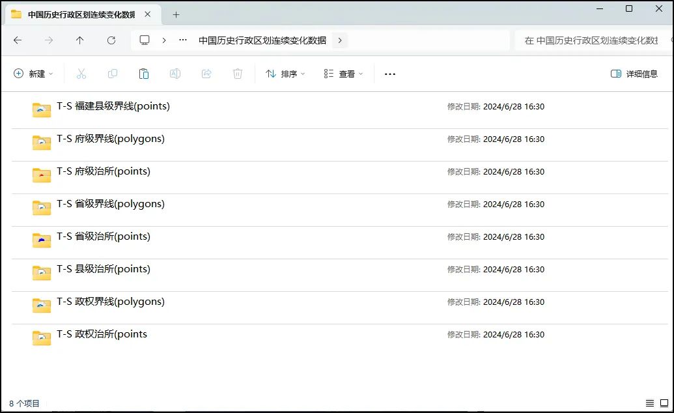Go up one folder level
This screenshot has height=413, width=674.
80,40
